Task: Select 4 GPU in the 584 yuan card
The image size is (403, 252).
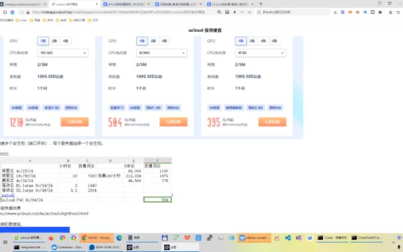Action: pos(165,41)
